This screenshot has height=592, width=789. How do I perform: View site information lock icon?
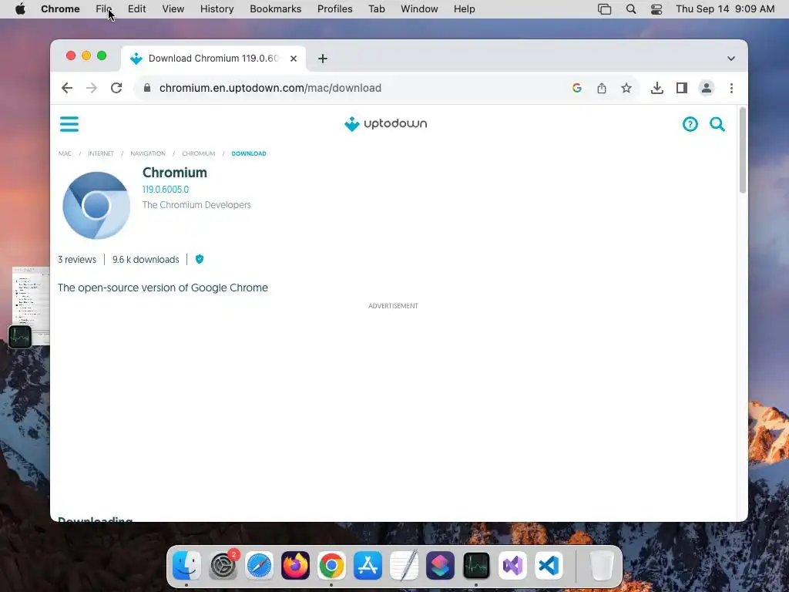pyautogui.click(x=147, y=88)
